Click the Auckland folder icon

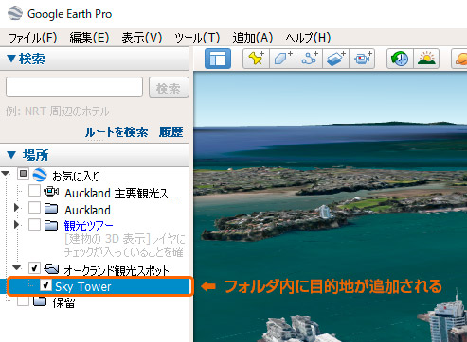pyautogui.click(x=51, y=209)
